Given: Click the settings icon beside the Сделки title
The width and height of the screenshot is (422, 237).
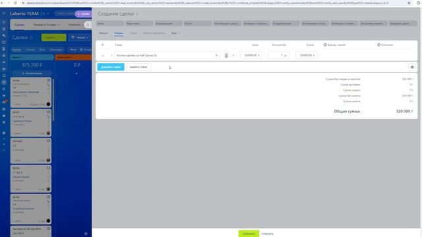Looking at the screenshot, I should (x=31, y=38).
